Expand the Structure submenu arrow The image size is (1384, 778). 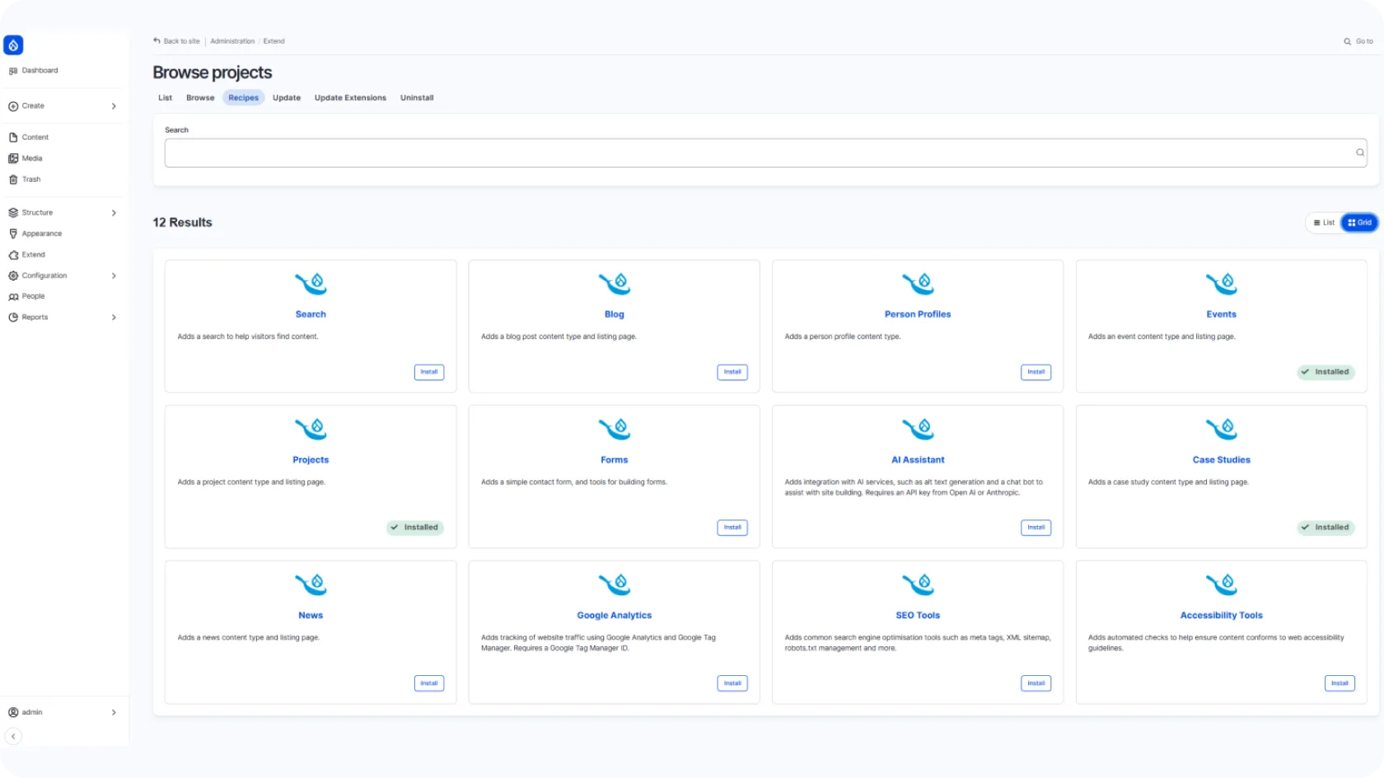click(114, 213)
